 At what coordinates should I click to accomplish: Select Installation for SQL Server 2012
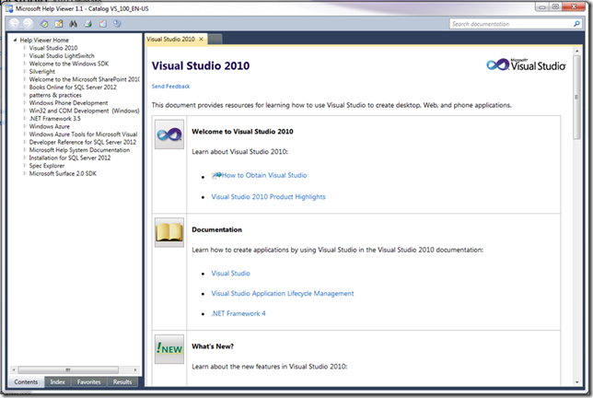70,158
